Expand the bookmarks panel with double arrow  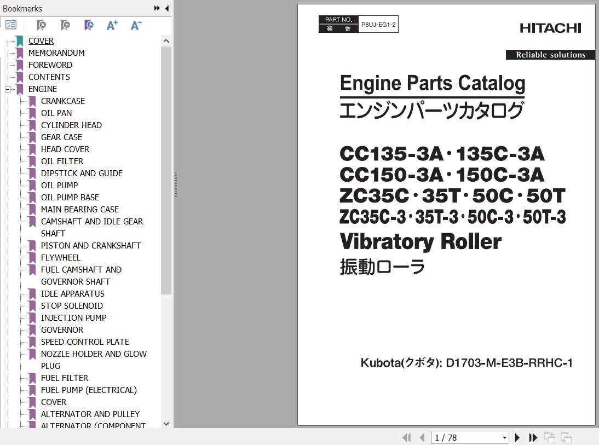[157, 8]
